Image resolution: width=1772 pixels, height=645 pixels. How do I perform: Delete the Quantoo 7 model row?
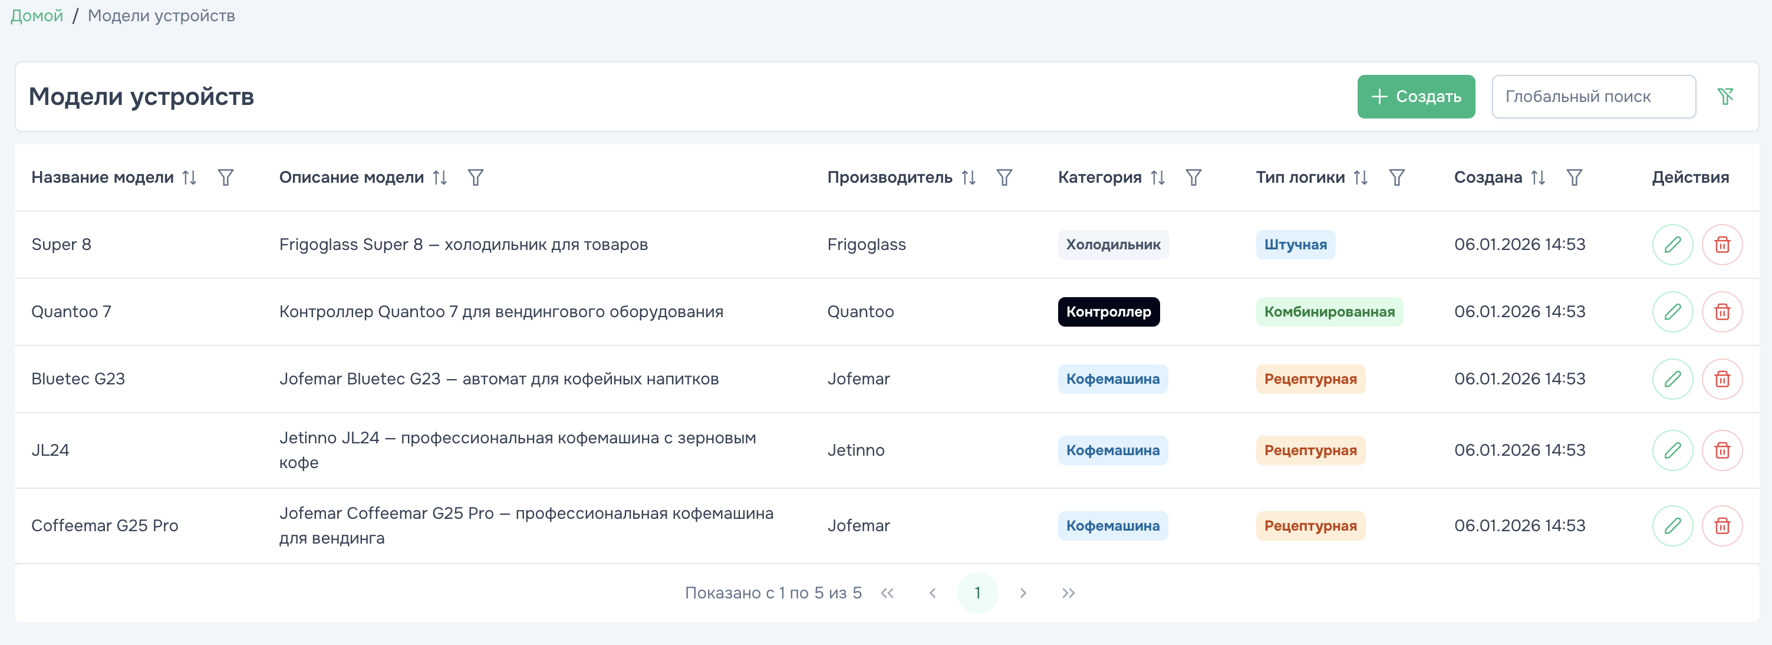(1721, 311)
